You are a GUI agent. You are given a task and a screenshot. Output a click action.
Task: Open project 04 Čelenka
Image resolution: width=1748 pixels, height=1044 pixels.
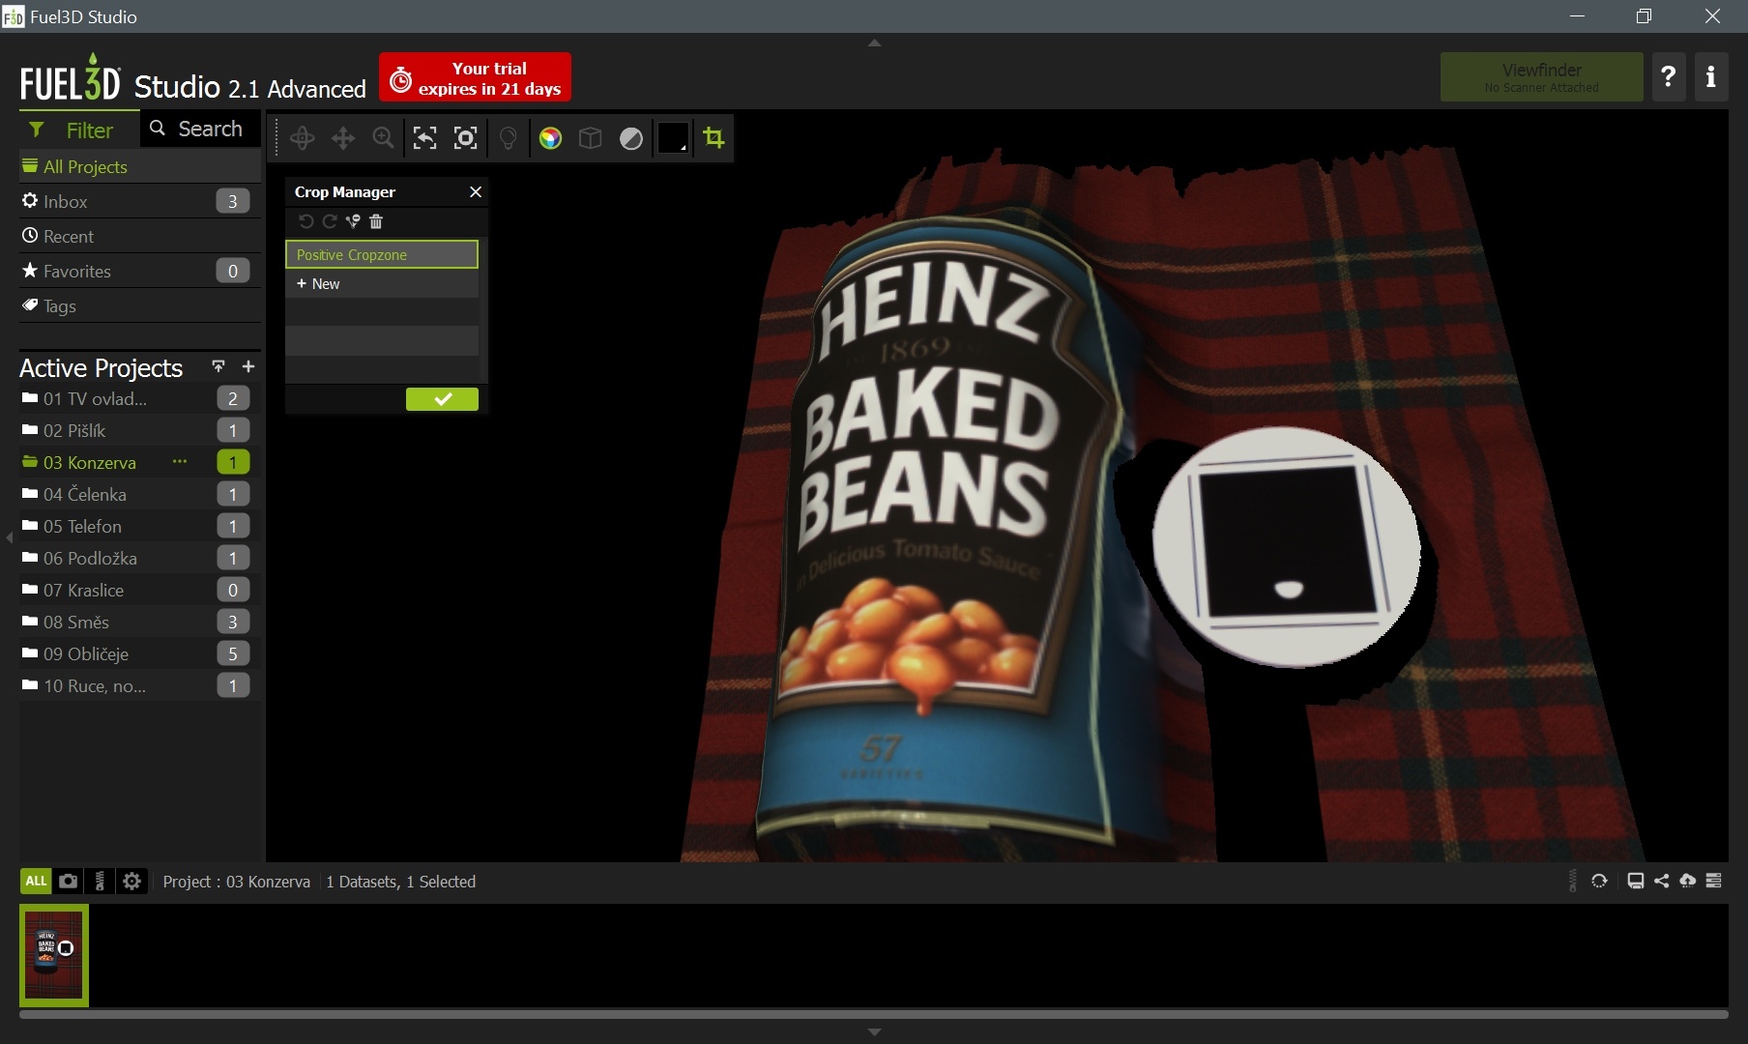click(x=140, y=494)
